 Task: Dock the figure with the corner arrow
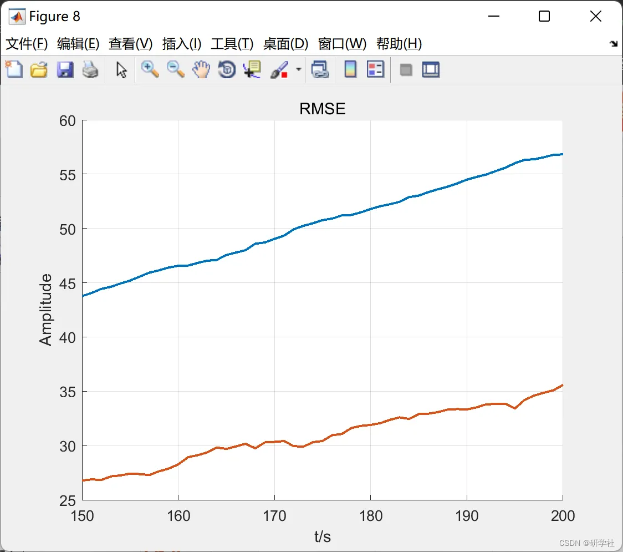pos(614,44)
